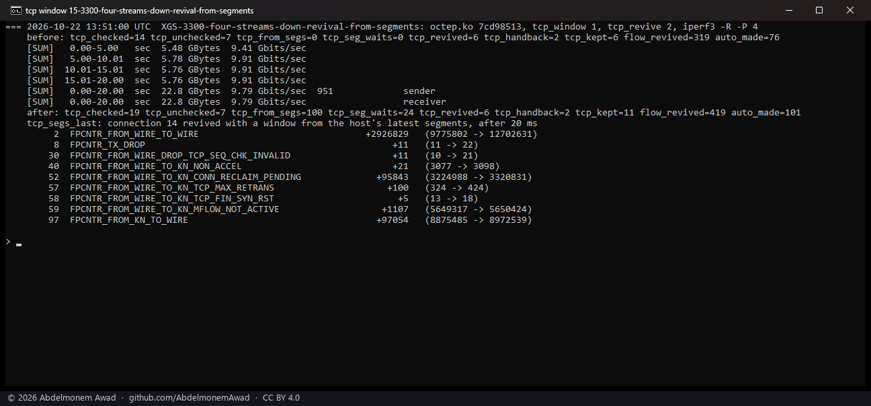Screen dimensions: 871x406
Task: Click the timestamp "2026-10-22 13:51:00 UTC"
Action: [89, 27]
